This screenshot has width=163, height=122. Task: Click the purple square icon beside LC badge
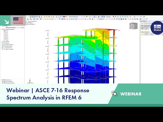pos(61,17)
